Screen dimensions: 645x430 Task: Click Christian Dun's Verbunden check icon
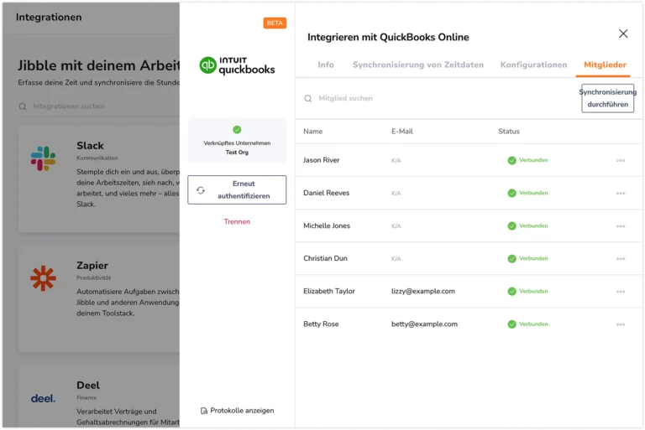click(x=511, y=259)
